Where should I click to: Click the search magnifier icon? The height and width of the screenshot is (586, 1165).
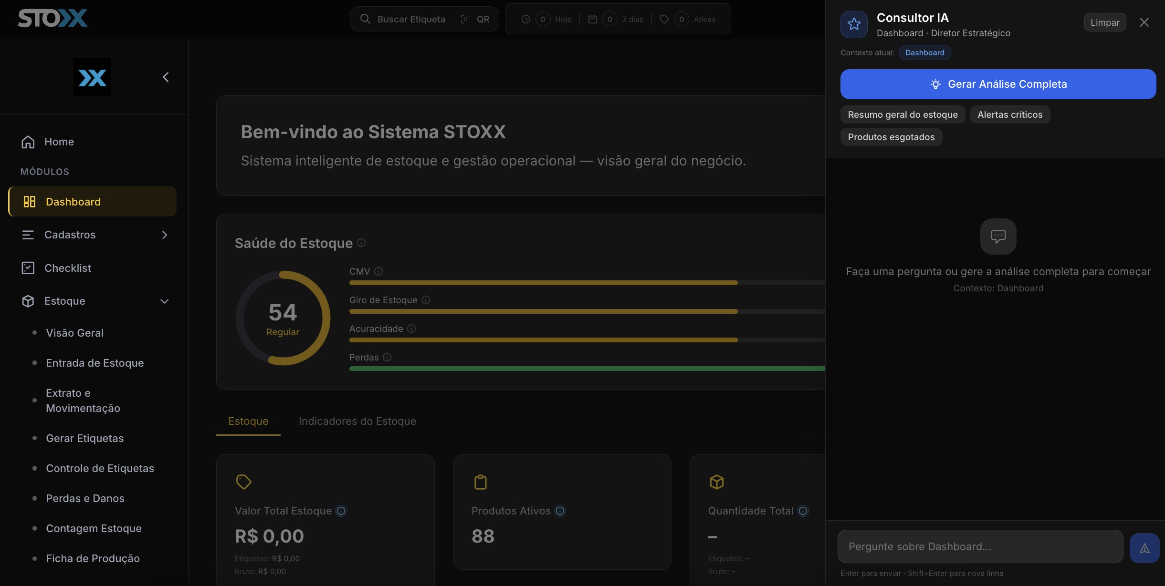coord(365,19)
